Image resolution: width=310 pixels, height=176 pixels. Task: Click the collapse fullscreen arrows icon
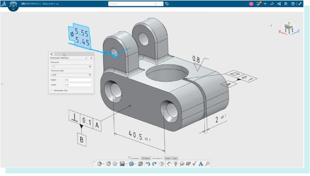pos(300,4)
